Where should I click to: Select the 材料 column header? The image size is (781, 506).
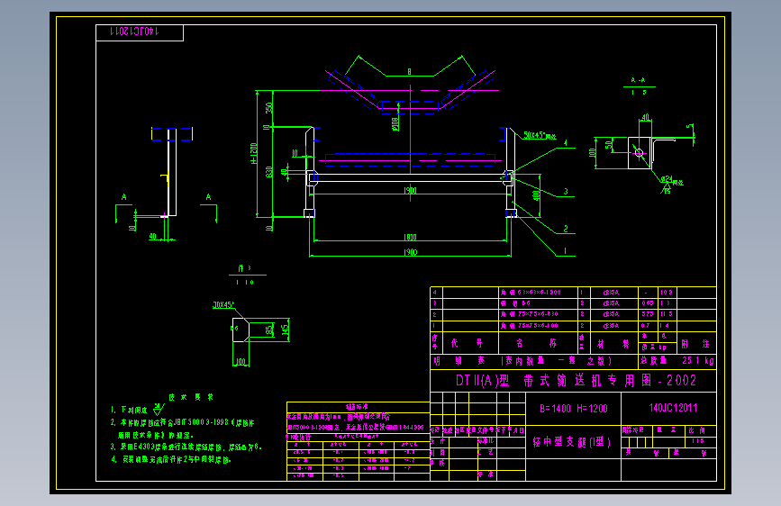tap(613, 344)
